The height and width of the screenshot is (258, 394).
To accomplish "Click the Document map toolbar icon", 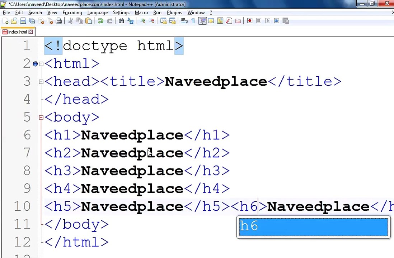I will (x=220, y=21).
